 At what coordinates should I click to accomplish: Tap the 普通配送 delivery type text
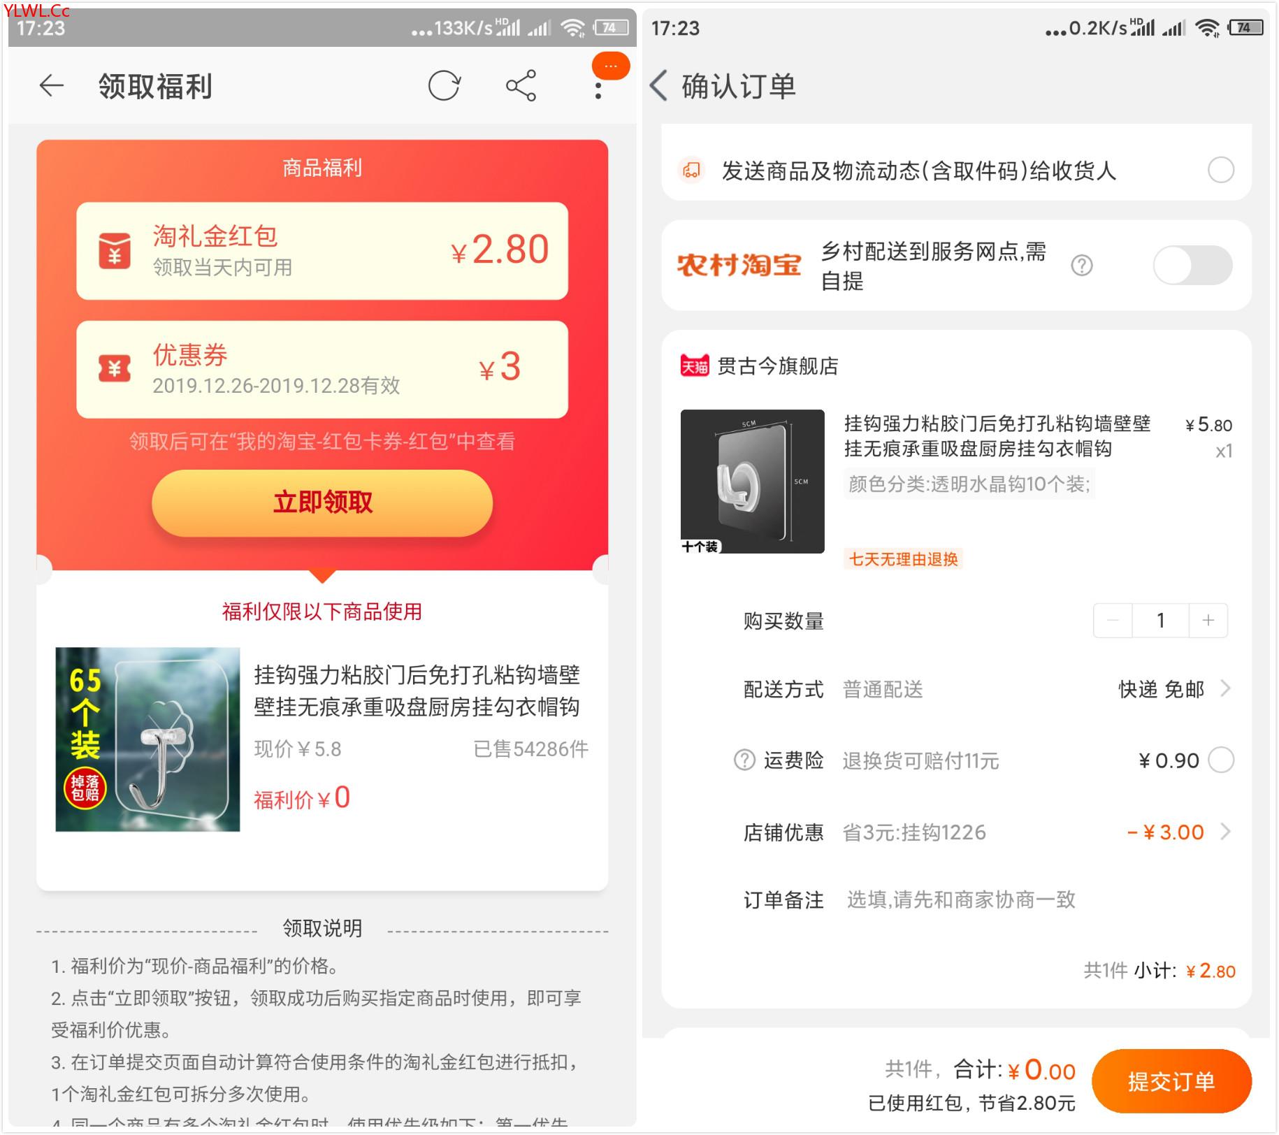[883, 689]
